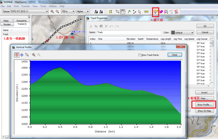The width and height of the screenshot is (218, 139).
Task: Click Redo icon in Track Properties
Action: [117, 26]
